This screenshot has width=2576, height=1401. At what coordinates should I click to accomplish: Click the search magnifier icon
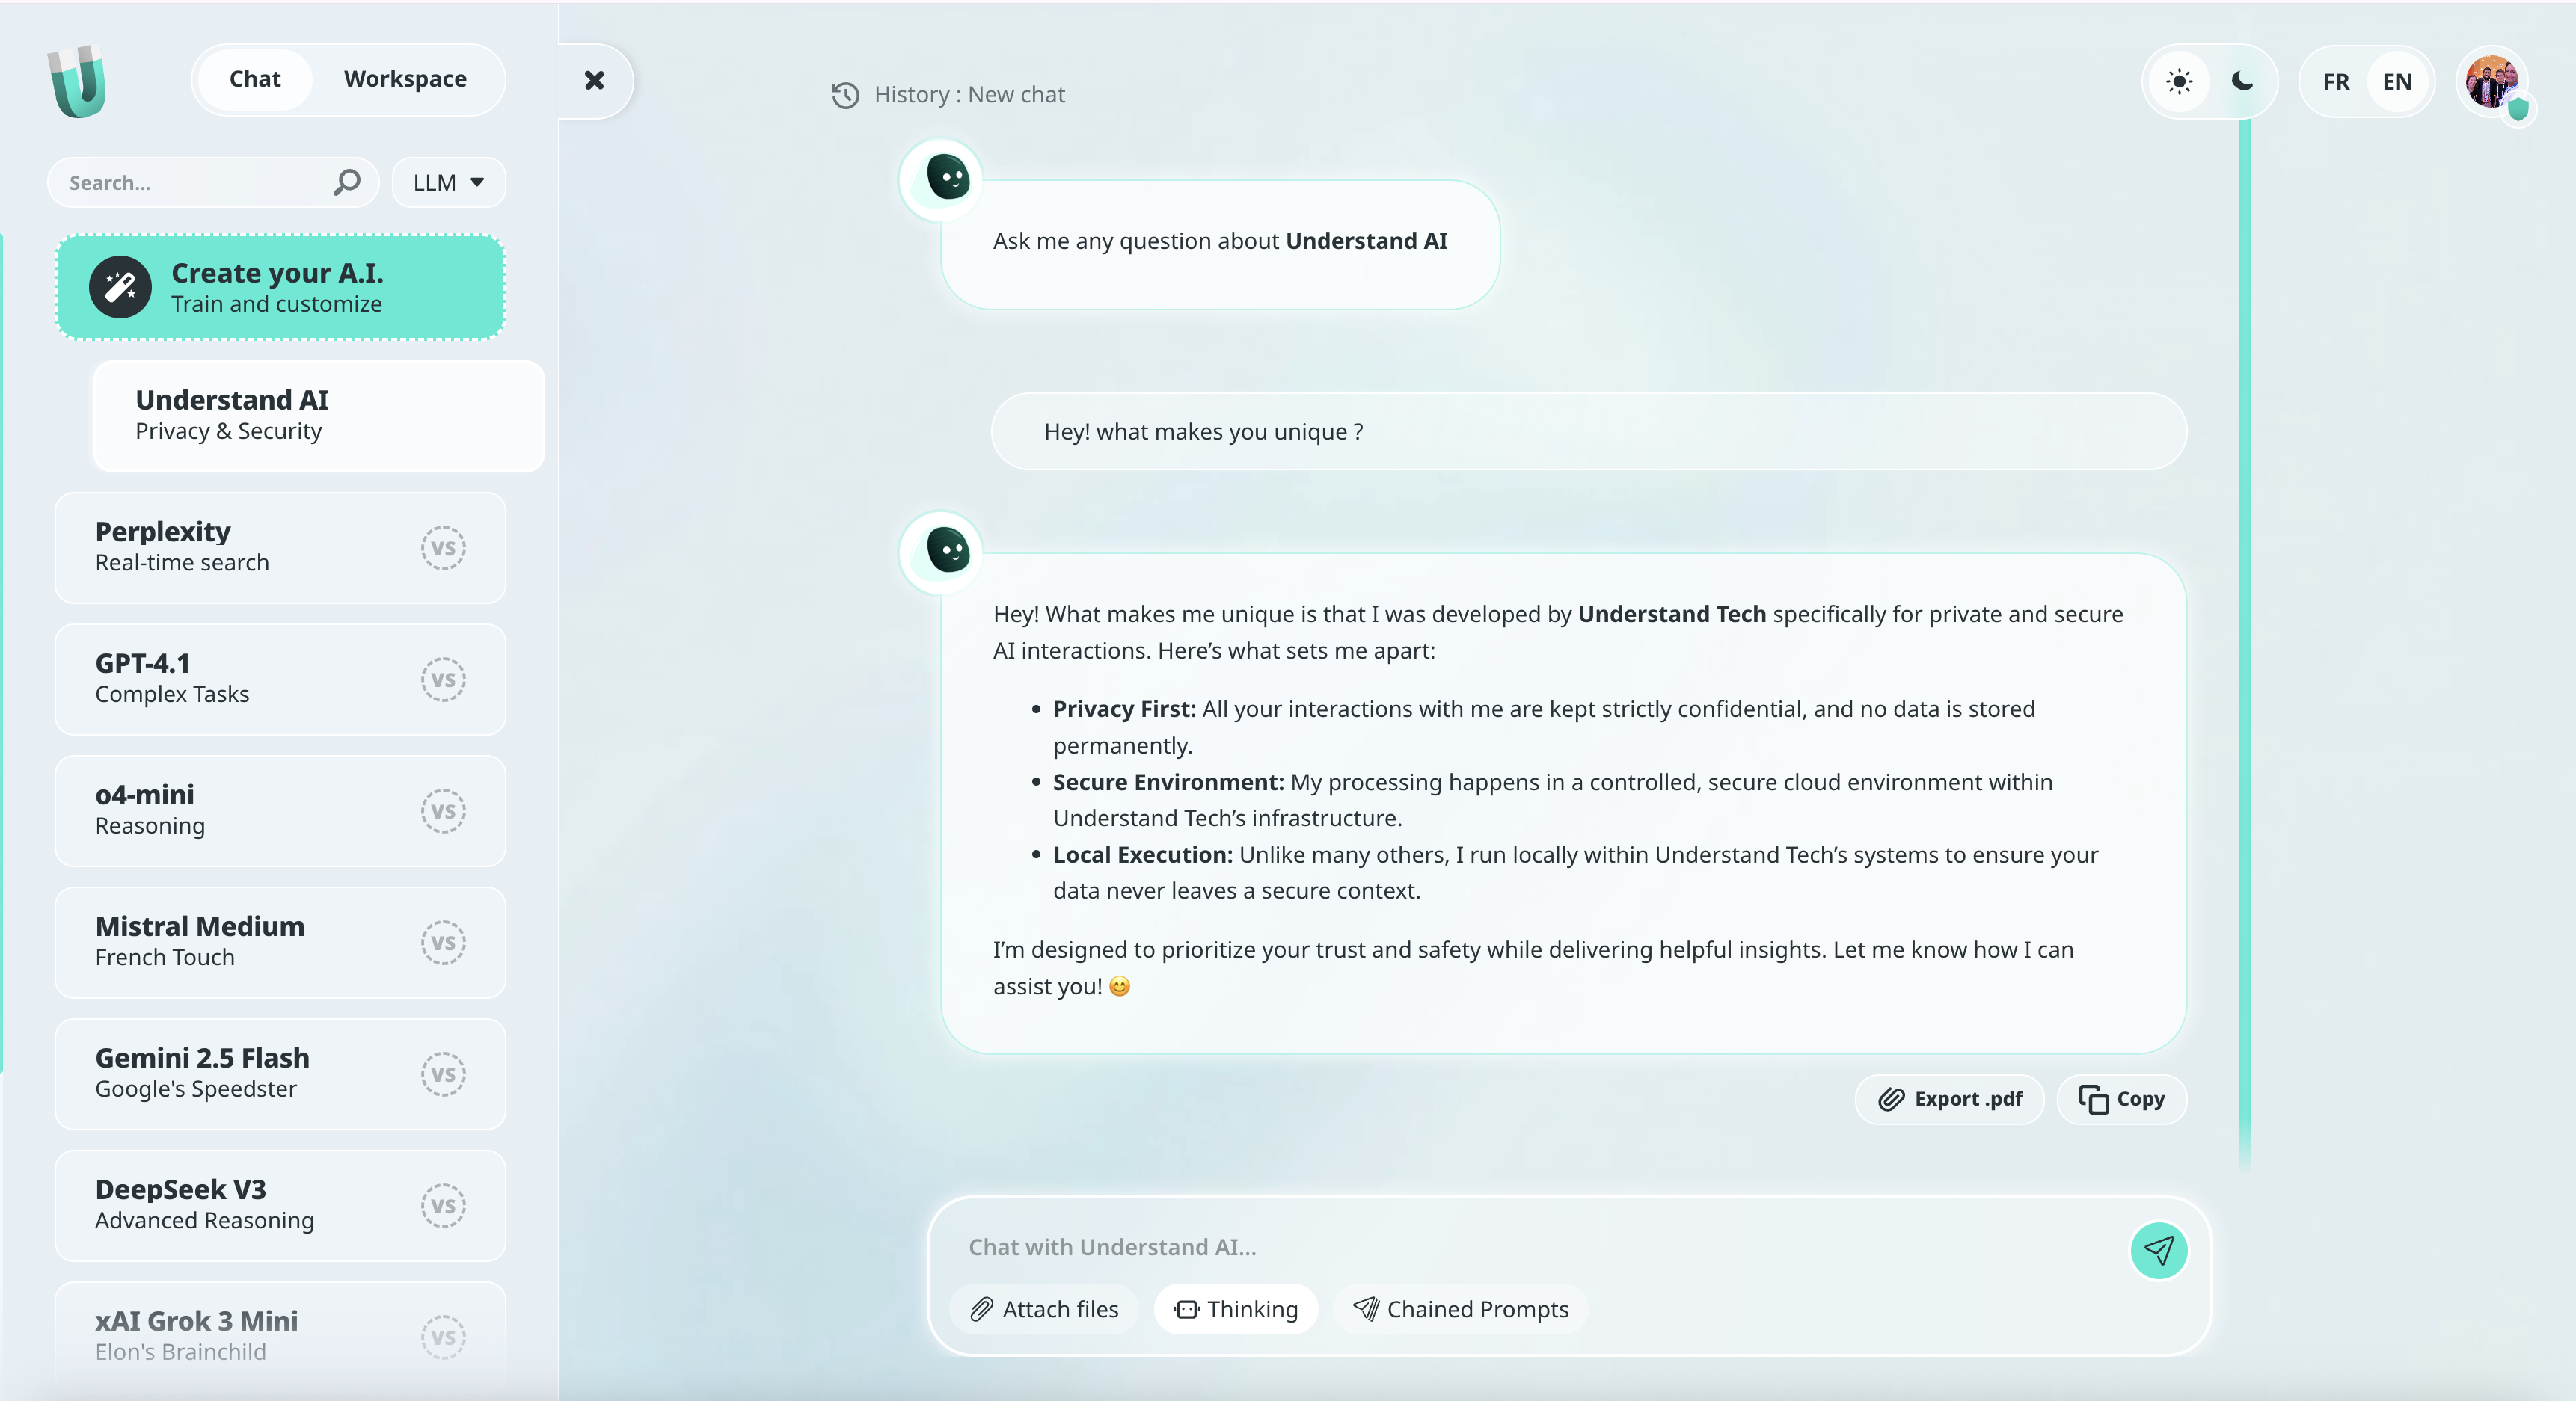pos(346,182)
